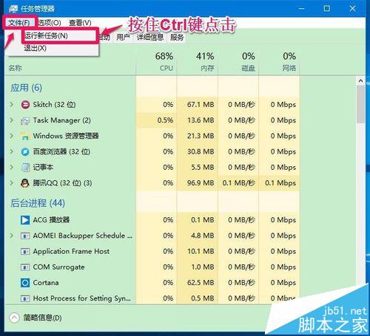Click the 67.1 MB memory cell
370x336 pixels.
coord(198,105)
